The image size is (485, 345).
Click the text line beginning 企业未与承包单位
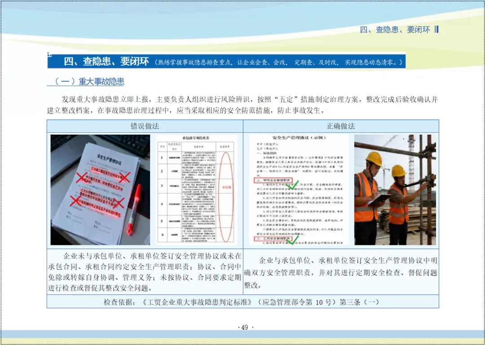(152, 256)
